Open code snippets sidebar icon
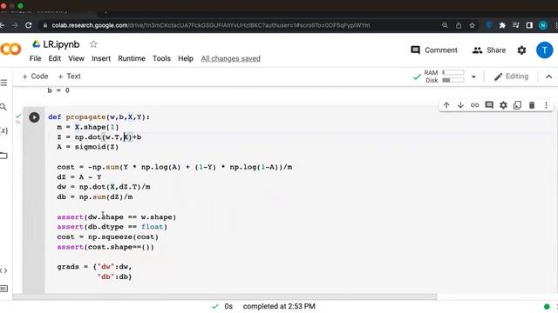Viewport: 558px width, 313px height. (3, 270)
